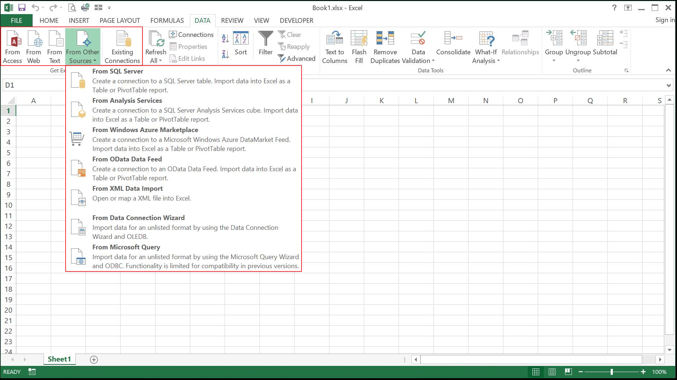
Task: Collapse the ribbon with the arrow
Action: 669,70
